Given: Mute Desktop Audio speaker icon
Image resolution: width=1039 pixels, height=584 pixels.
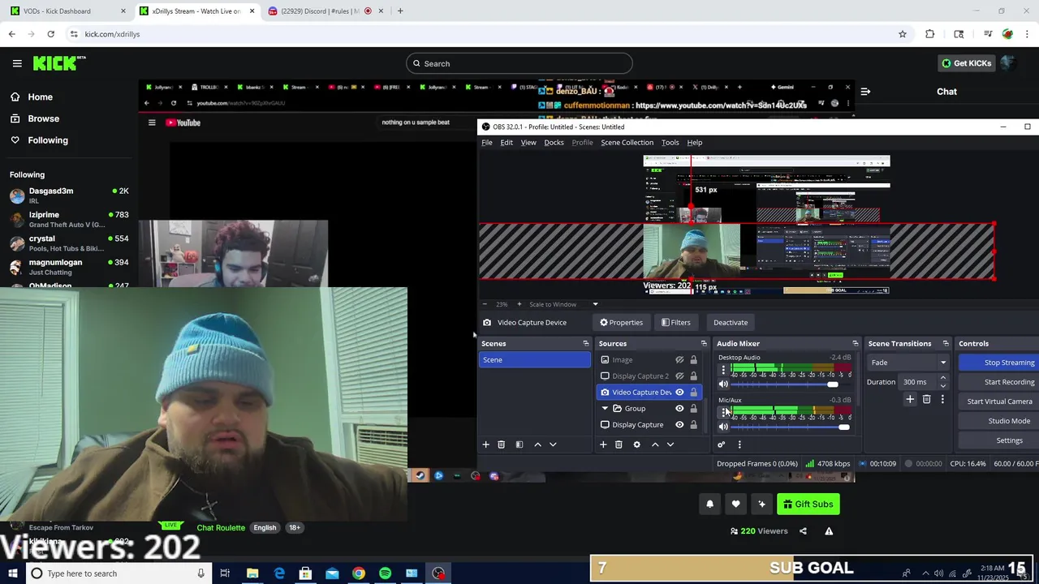Looking at the screenshot, I should 723,384.
